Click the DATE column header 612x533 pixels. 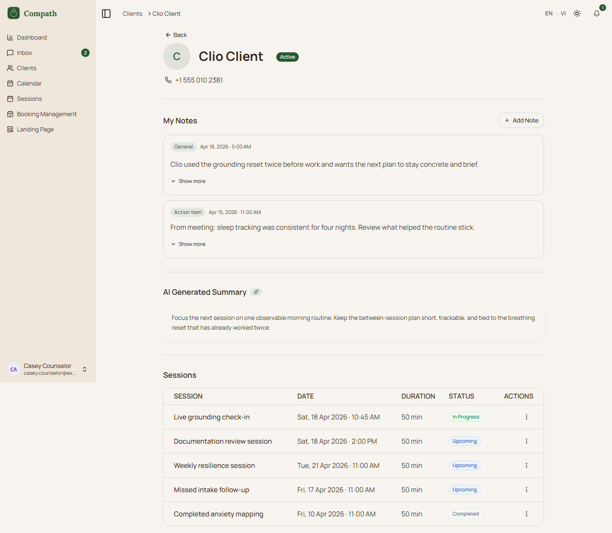coord(306,396)
